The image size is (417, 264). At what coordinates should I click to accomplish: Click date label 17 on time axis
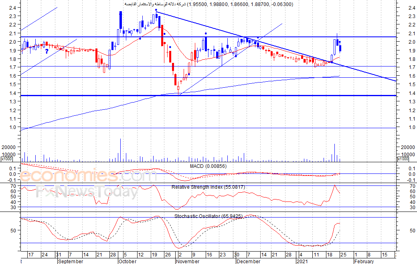[31, 255]
